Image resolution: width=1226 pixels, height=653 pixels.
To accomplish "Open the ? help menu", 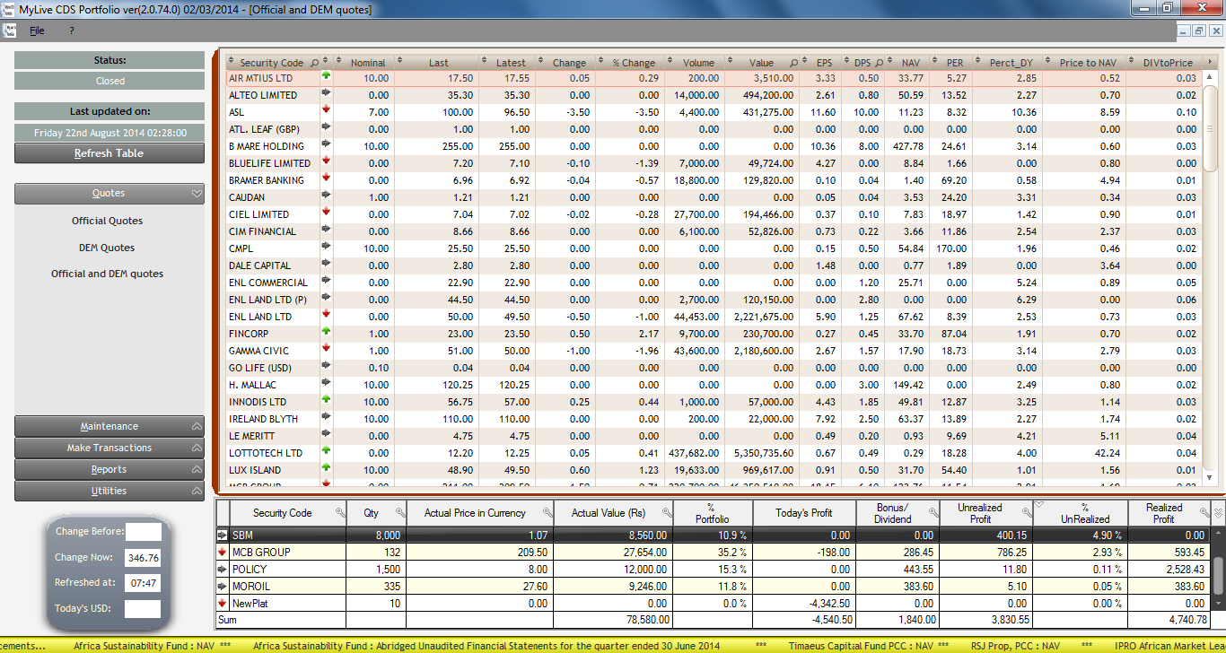I will click(72, 30).
